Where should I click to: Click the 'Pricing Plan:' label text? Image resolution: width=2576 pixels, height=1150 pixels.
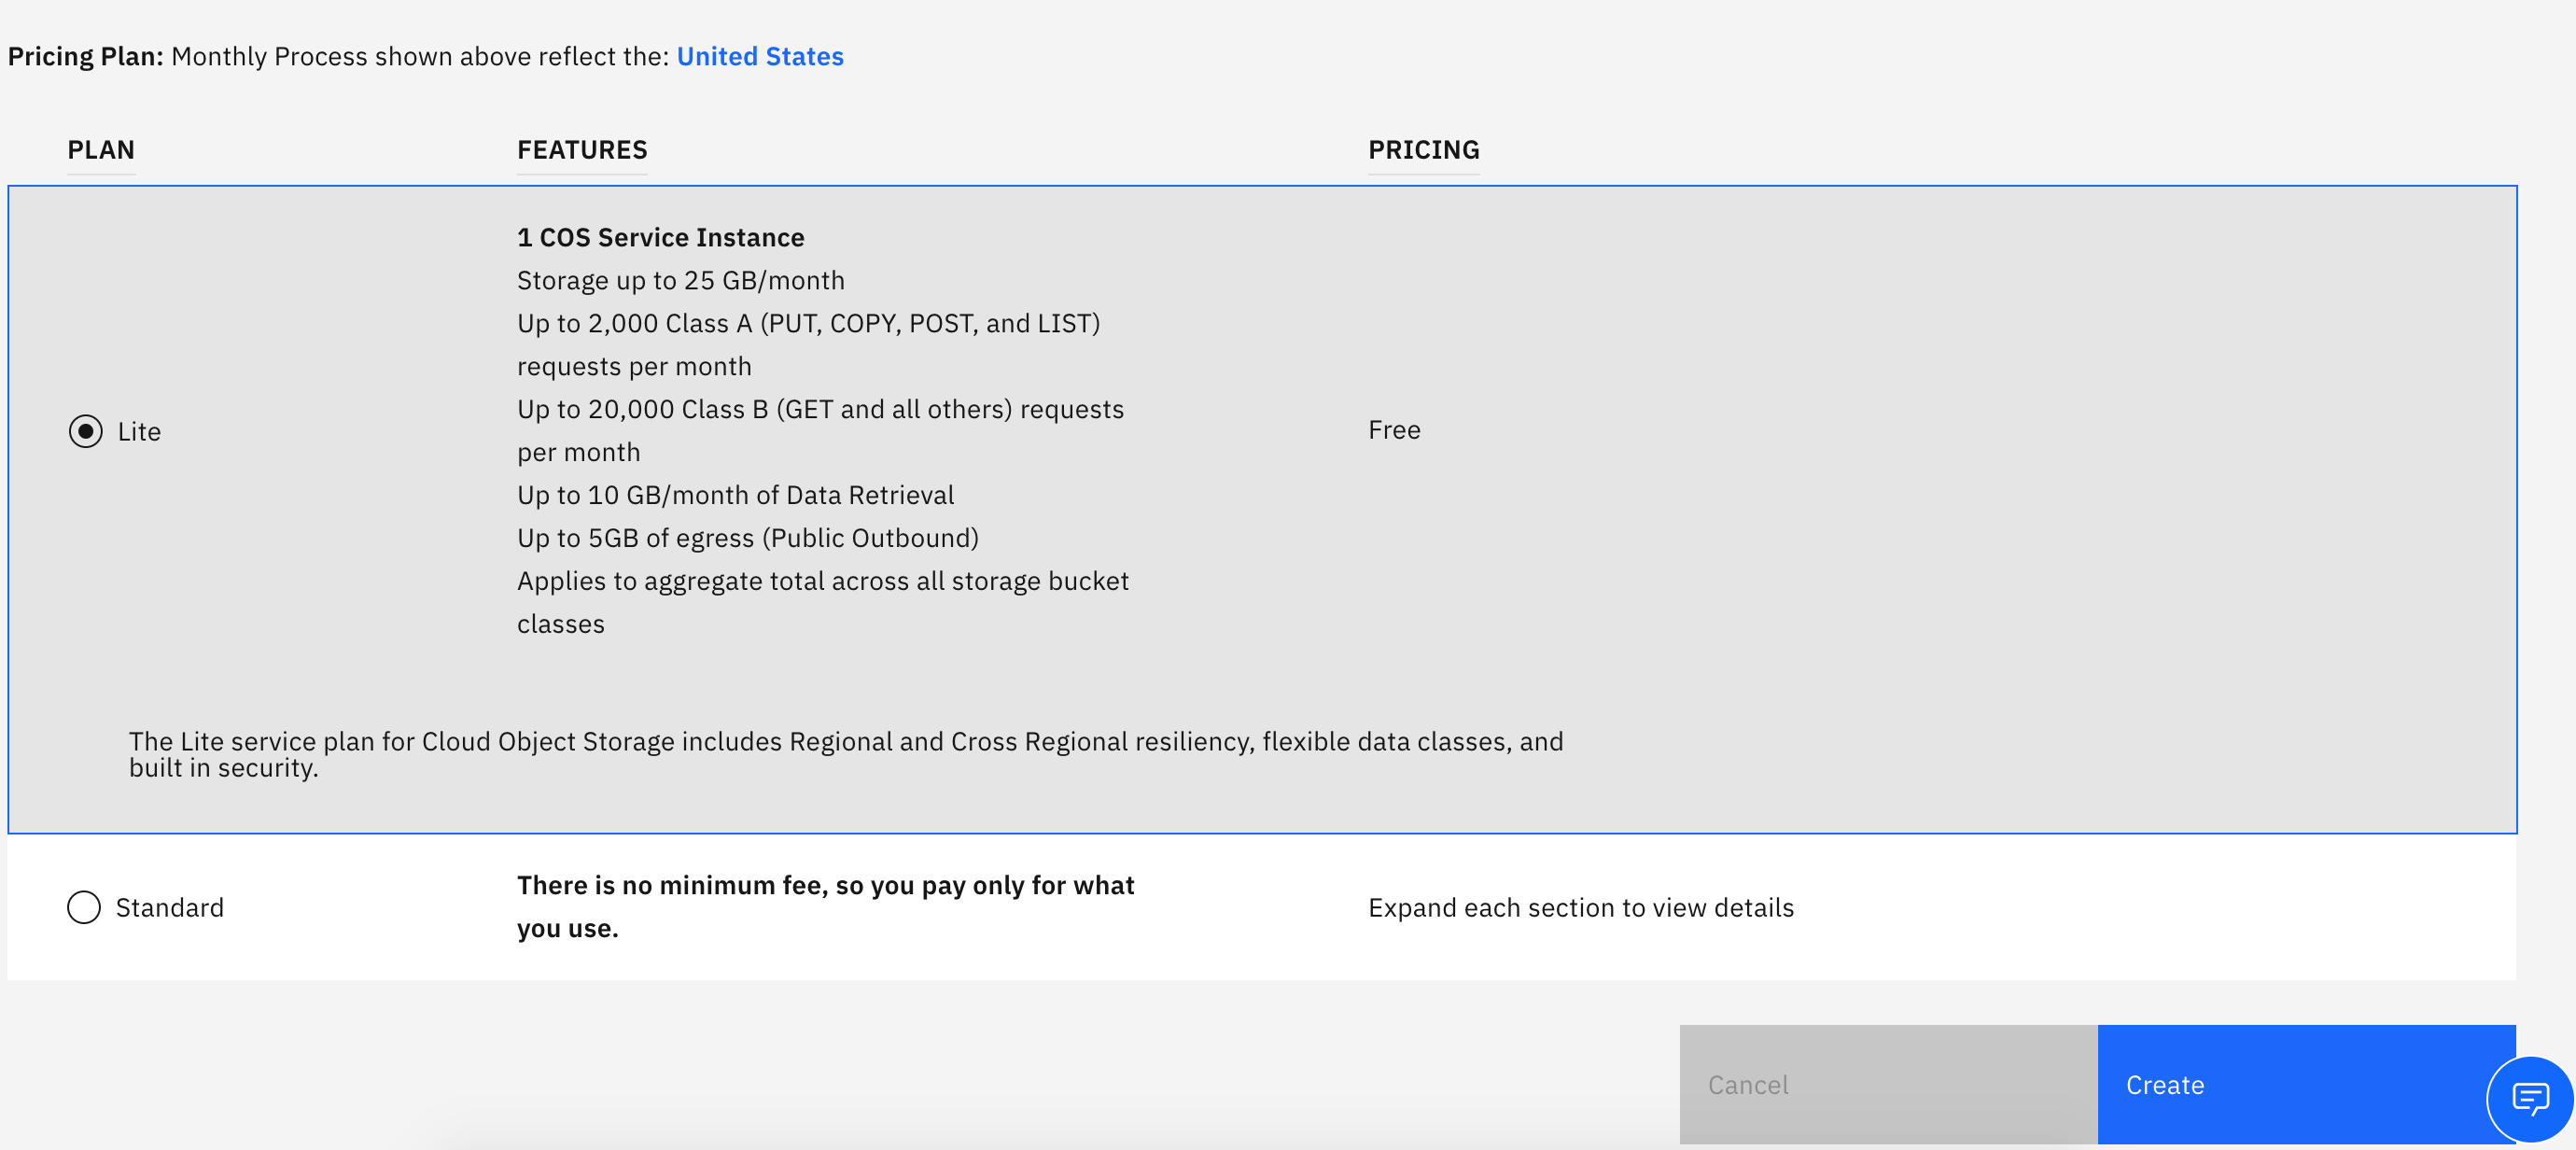[85, 57]
